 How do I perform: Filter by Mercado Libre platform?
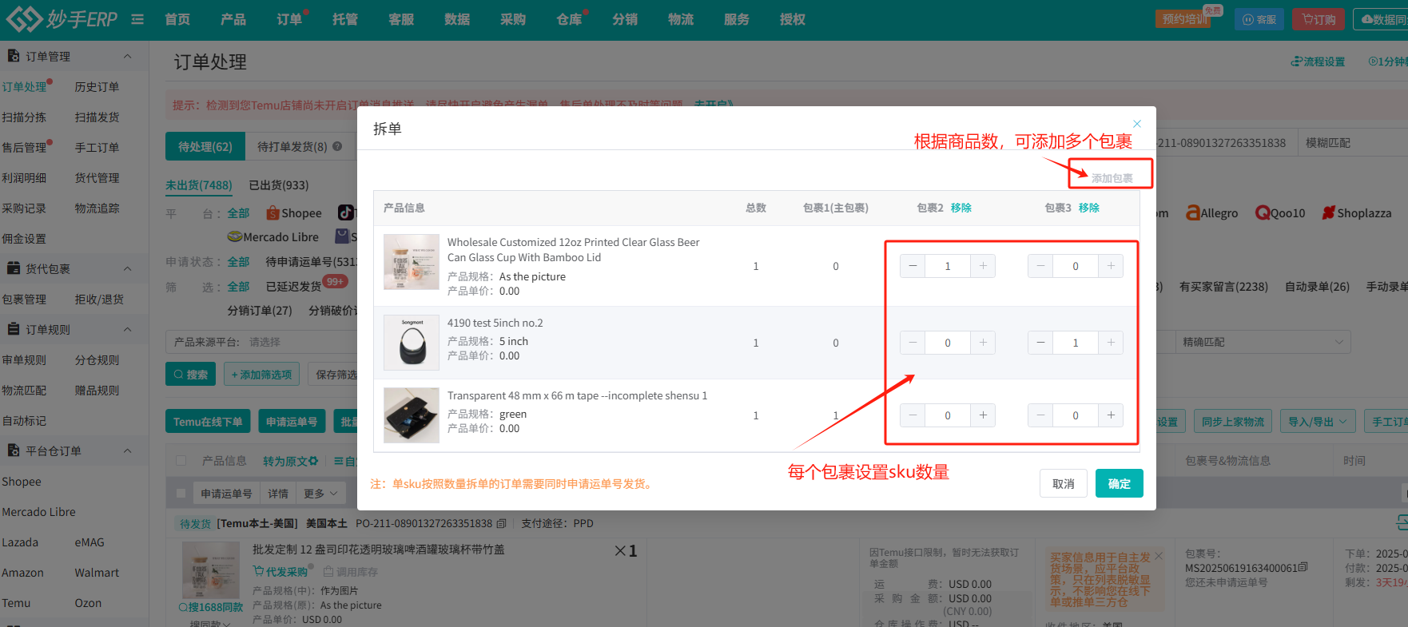[x=273, y=237]
